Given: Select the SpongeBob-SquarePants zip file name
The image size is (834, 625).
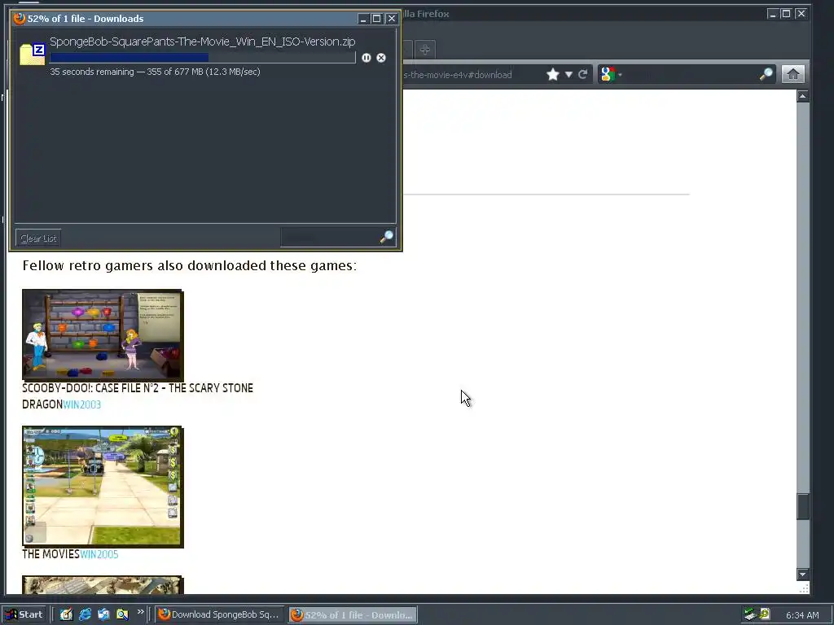Looking at the screenshot, I should click(202, 42).
